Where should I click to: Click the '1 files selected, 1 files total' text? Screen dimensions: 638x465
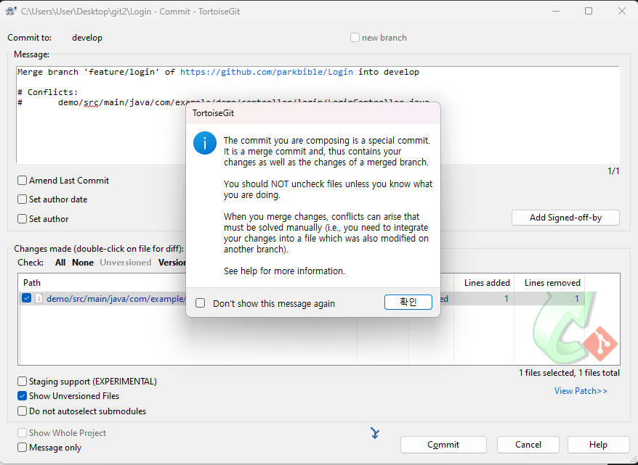coord(569,373)
